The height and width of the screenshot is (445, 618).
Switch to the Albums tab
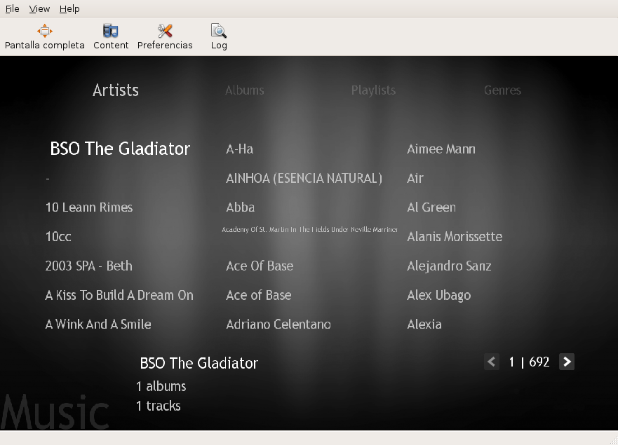tap(244, 90)
